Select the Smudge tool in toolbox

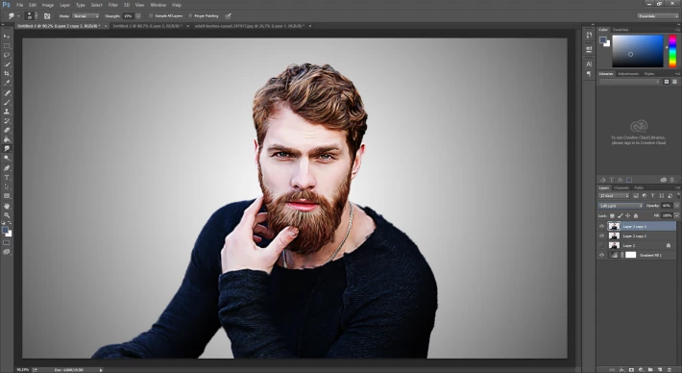click(x=7, y=149)
